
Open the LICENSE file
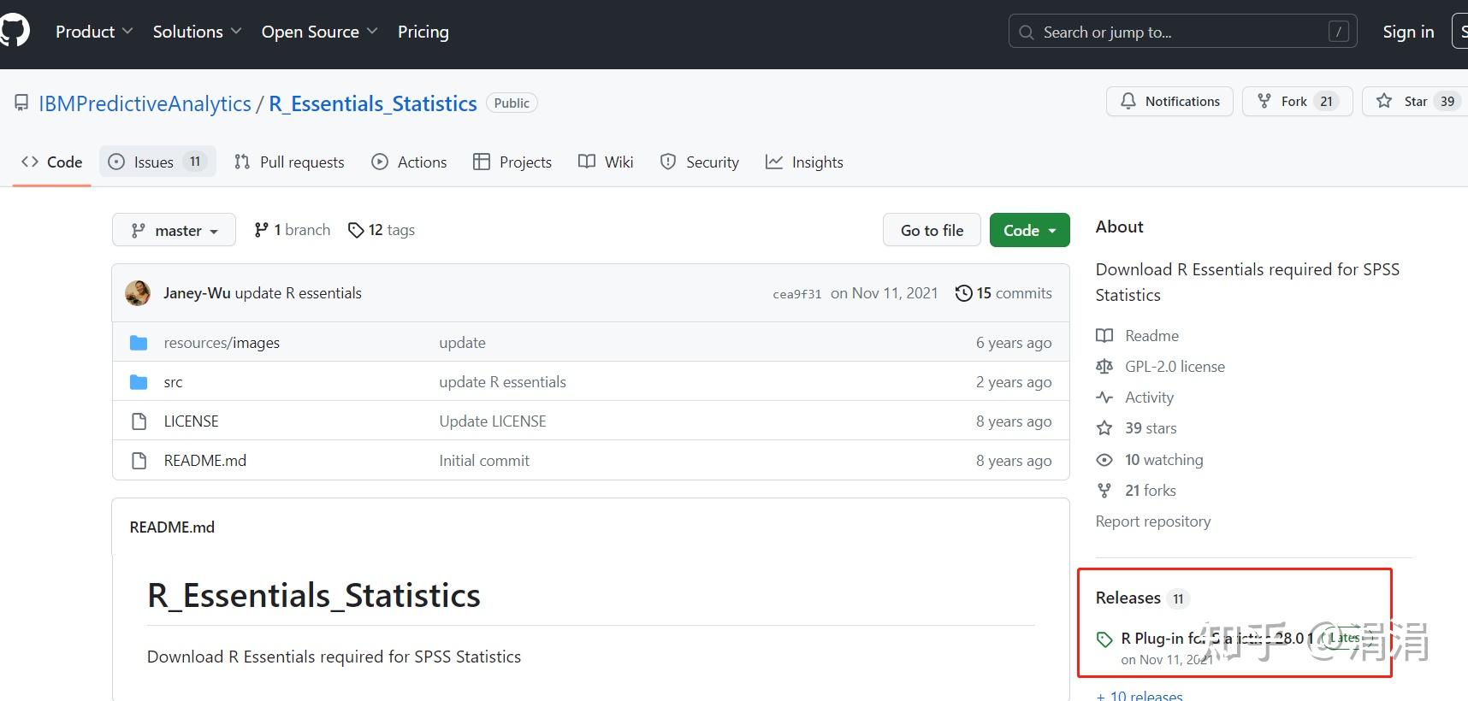(x=191, y=421)
